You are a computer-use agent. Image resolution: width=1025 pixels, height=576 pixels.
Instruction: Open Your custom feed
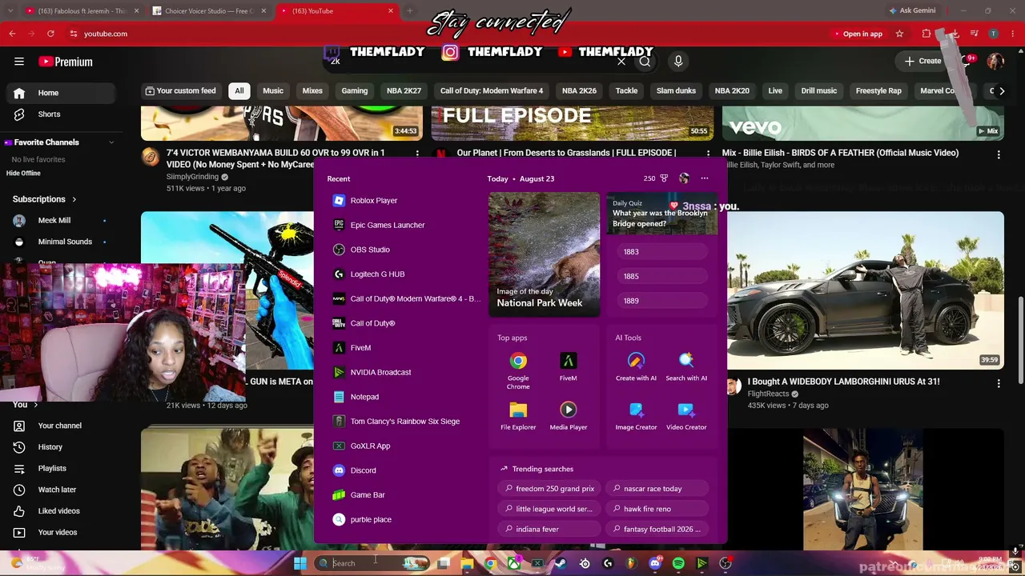click(x=180, y=90)
